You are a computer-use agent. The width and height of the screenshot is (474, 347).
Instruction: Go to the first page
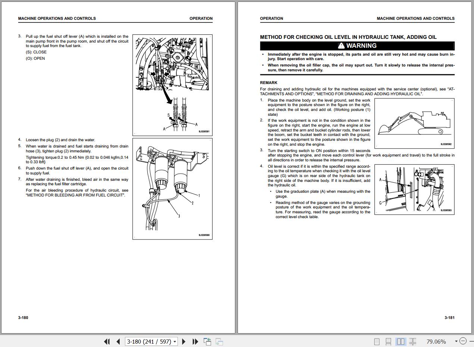[x=107, y=341]
